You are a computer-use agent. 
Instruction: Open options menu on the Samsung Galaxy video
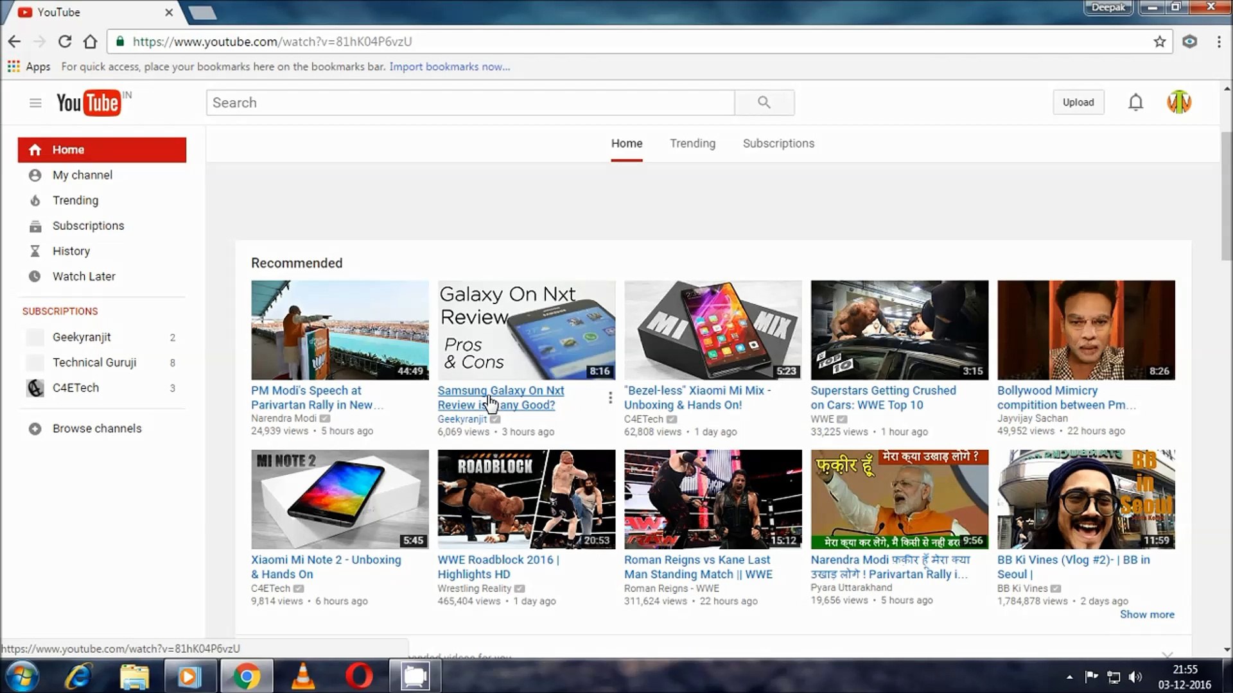click(x=609, y=398)
